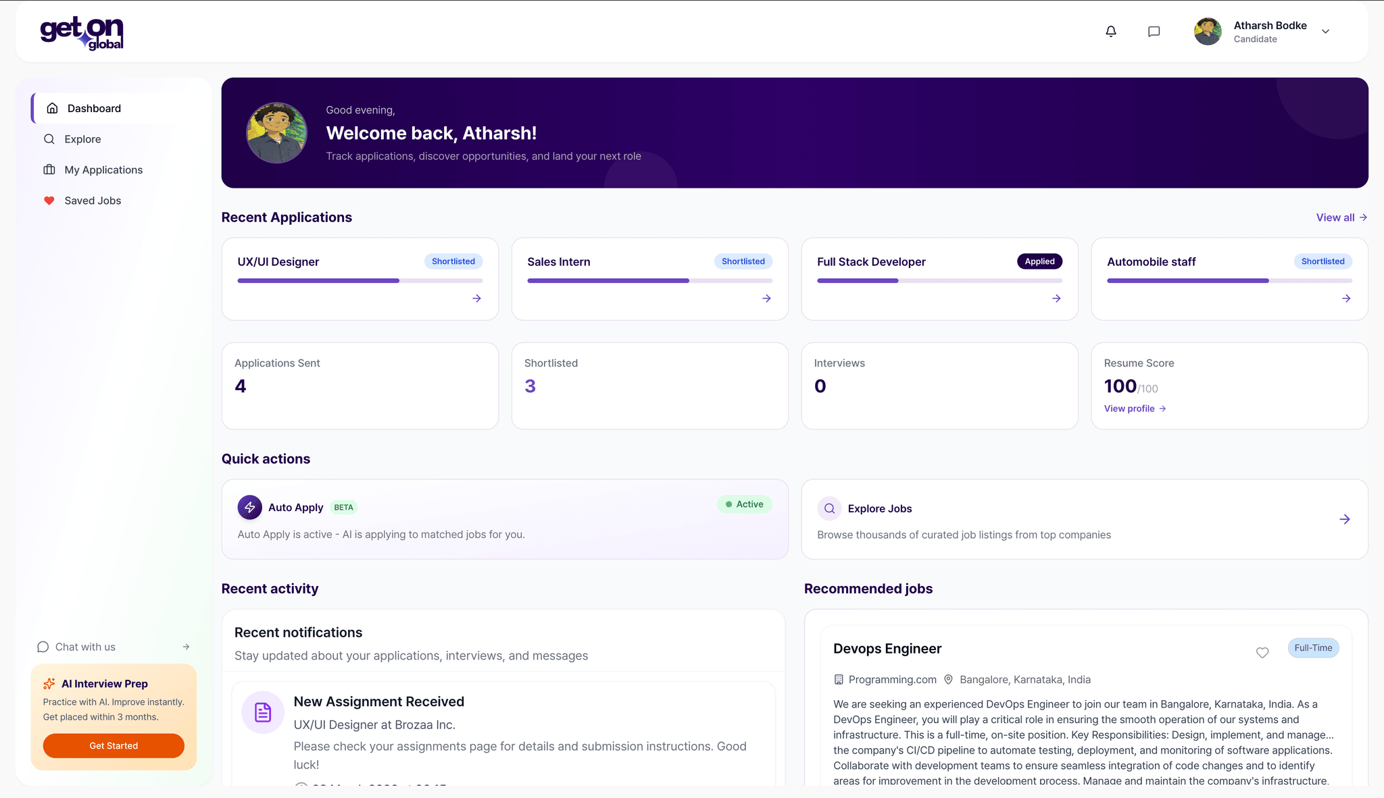Click Shortlisted badge on UX/UI Designer
The image size is (1384, 798).
click(453, 261)
